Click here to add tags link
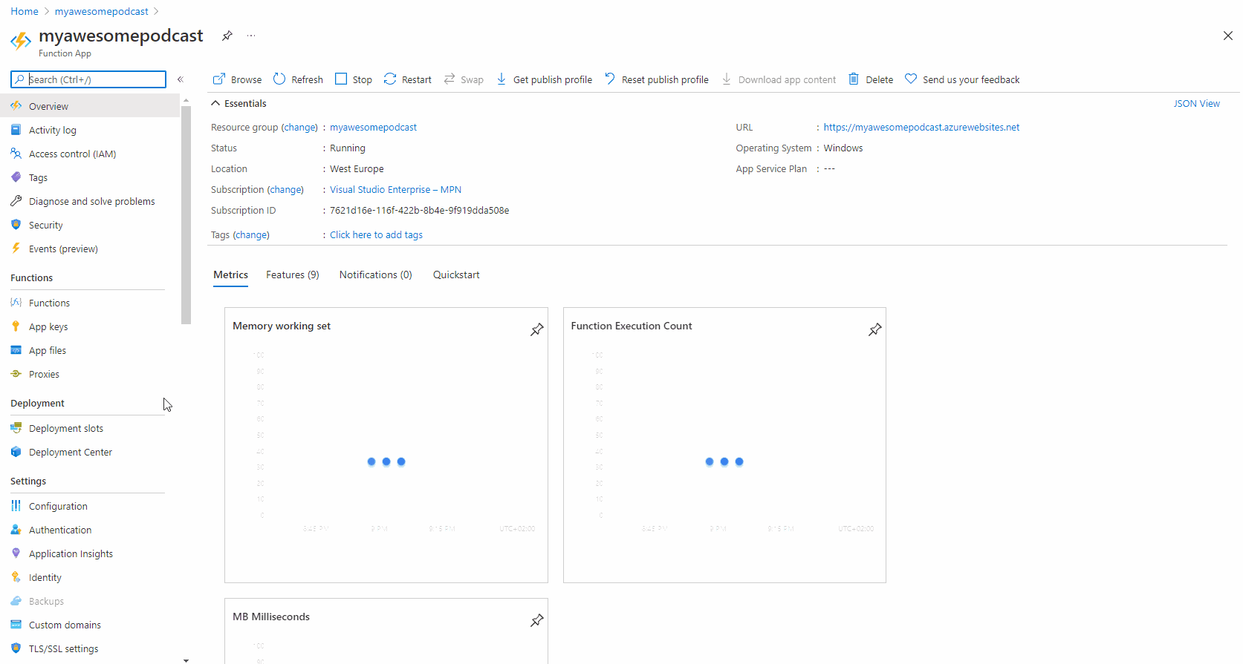Image resolution: width=1243 pixels, height=664 pixels. 376,234
